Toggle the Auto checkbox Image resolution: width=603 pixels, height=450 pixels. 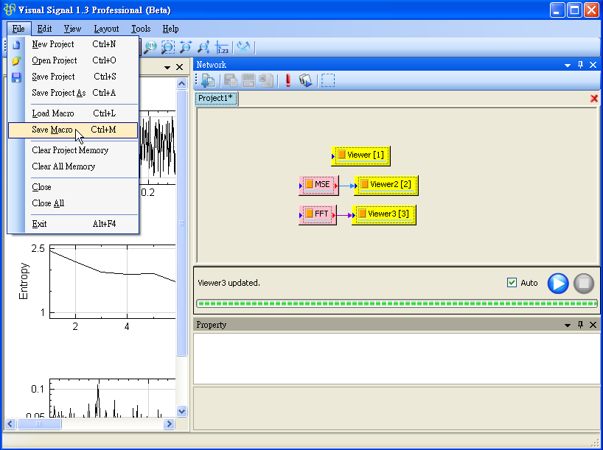[512, 283]
